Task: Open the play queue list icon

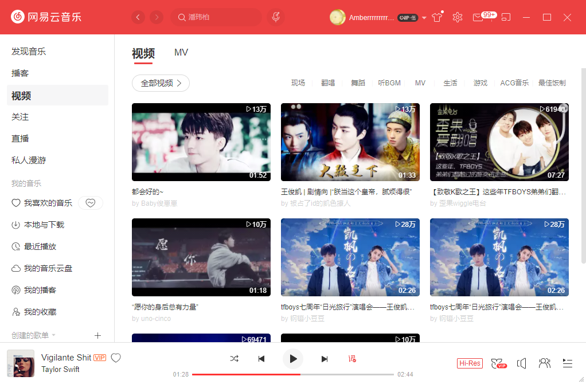Action: [567, 363]
